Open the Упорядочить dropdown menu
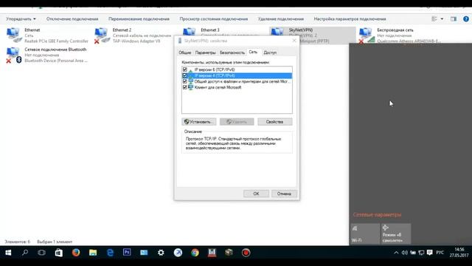 21,18
